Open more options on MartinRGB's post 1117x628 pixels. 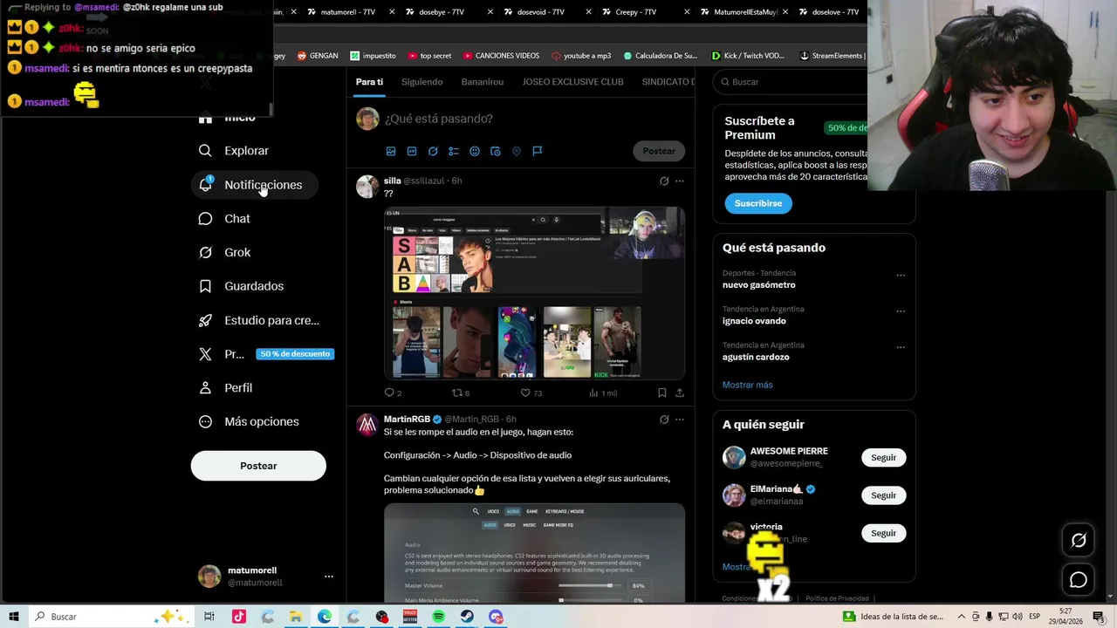[x=680, y=420]
